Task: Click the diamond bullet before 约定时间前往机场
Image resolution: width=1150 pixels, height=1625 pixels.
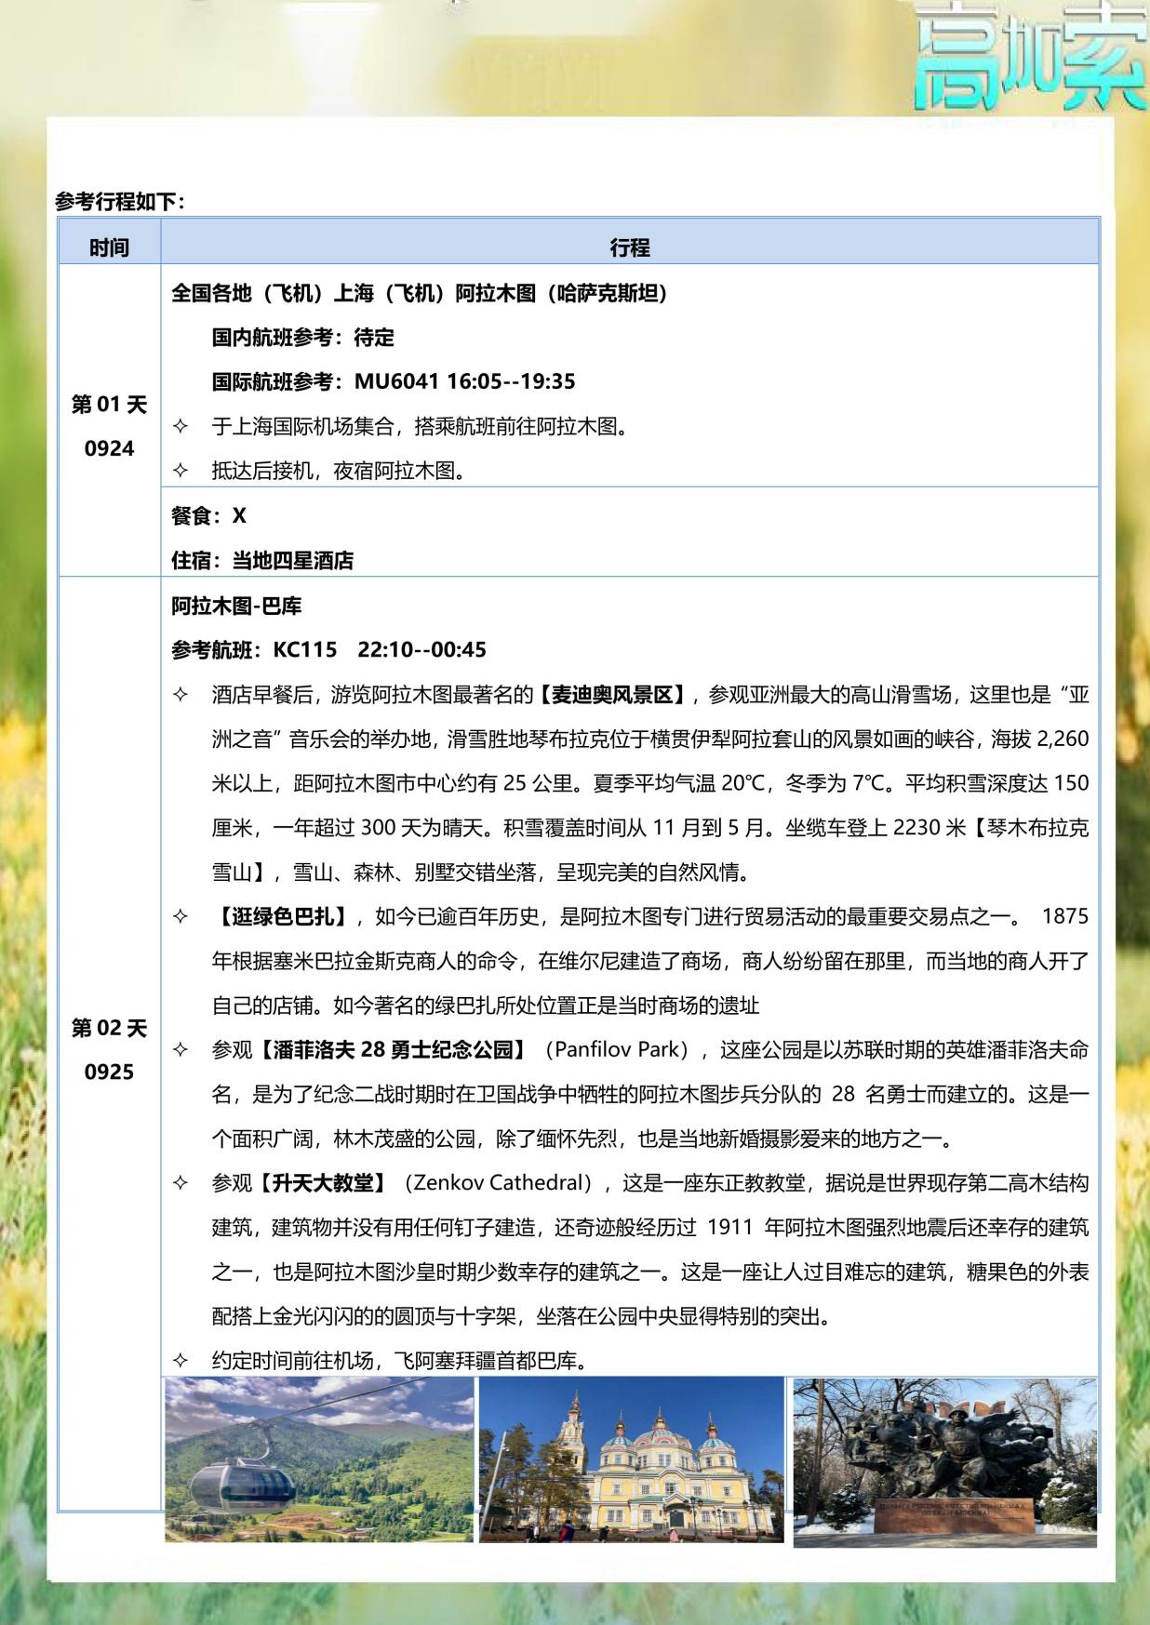Action: tap(181, 1362)
